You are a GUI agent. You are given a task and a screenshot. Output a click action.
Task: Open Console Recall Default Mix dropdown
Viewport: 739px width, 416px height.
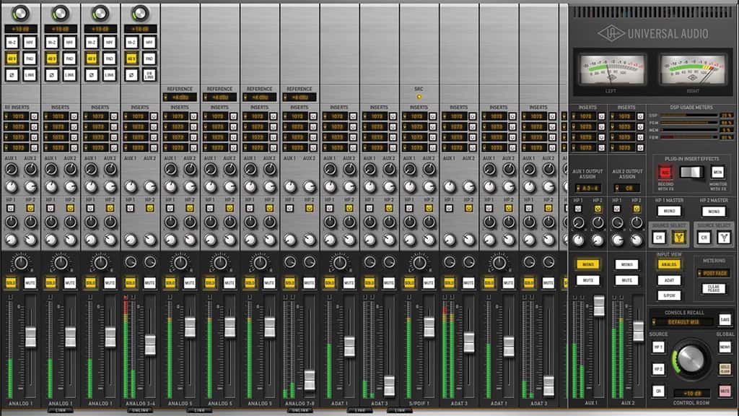point(683,322)
